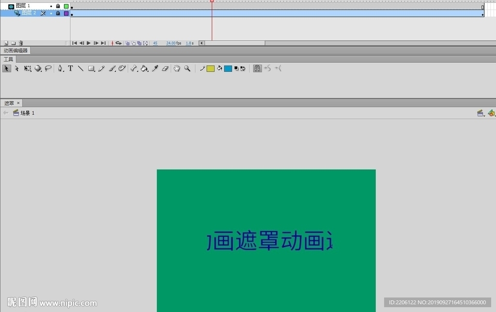Click the 遮罩 document tab
The image size is (496, 312).
[9, 103]
